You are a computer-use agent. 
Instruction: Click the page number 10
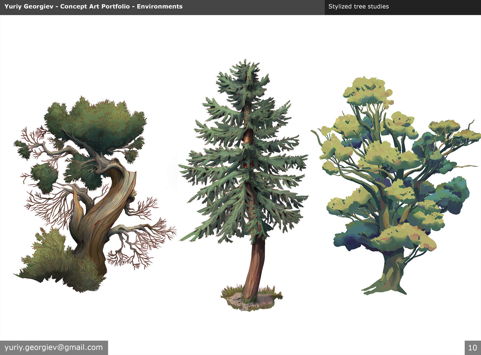[473, 348]
